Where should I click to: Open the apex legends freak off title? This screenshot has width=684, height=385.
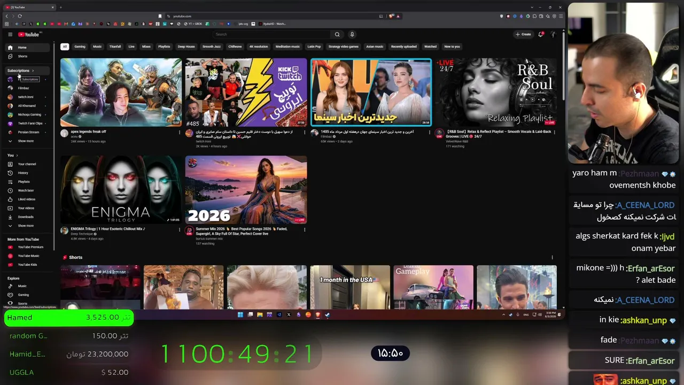click(x=89, y=132)
